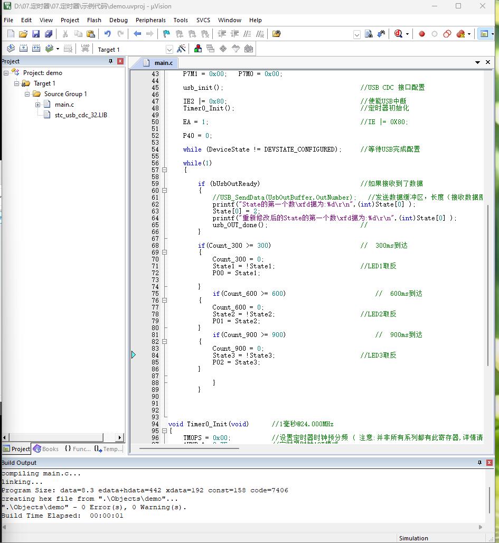Click the Undo arrow icon
Screen dimensions: 499x543
pyautogui.click(x=107, y=34)
